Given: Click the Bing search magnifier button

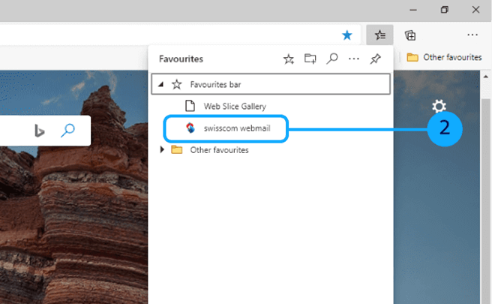Looking at the screenshot, I should 67,131.
